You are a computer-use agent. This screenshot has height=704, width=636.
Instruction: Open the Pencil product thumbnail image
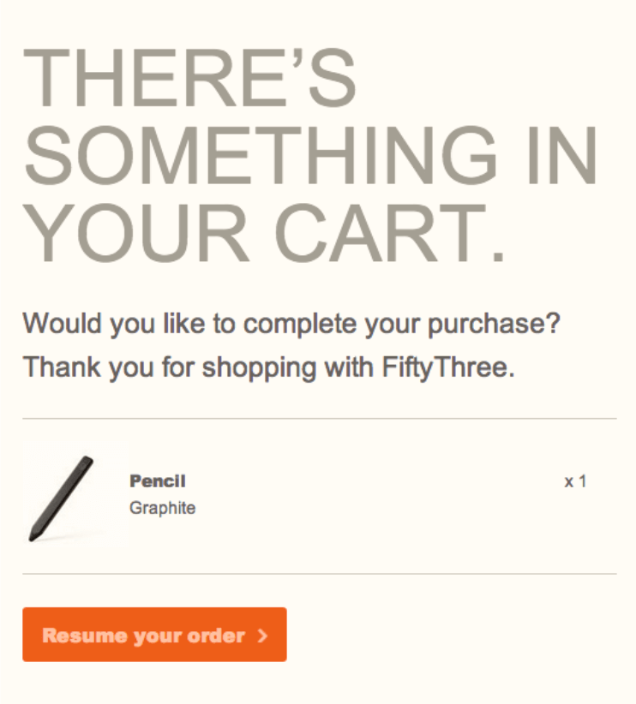[x=75, y=495]
